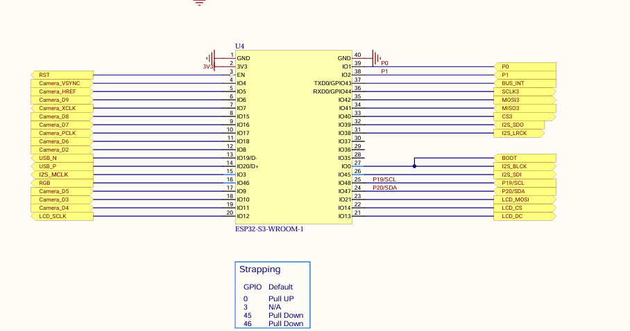The height and width of the screenshot is (331, 630).
Task: Select the ground symbol at pin 1
Action: tap(210, 58)
